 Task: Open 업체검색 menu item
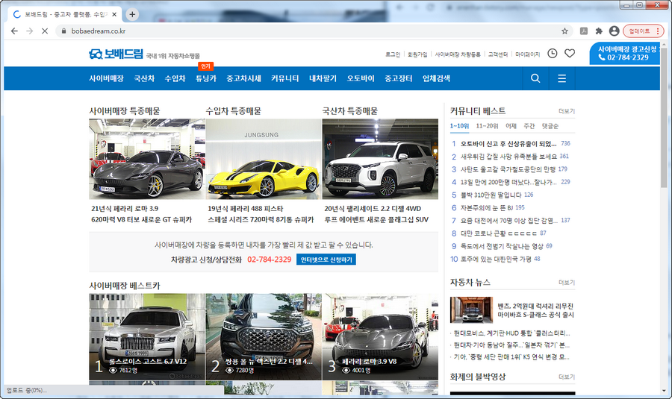point(436,78)
